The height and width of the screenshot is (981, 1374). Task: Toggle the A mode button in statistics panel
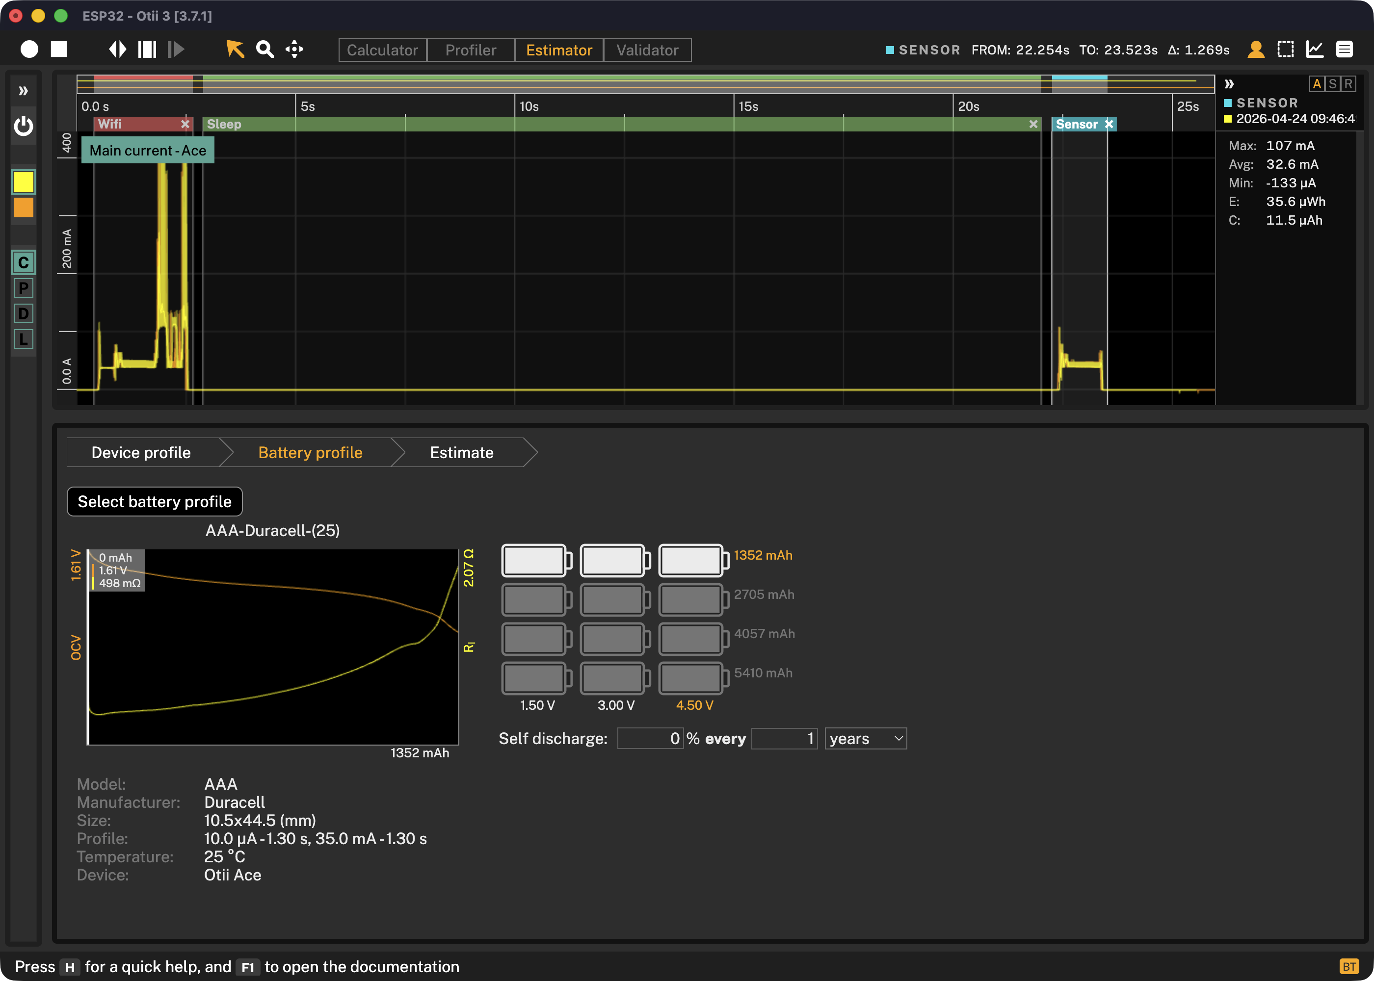pyautogui.click(x=1317, y=84)
